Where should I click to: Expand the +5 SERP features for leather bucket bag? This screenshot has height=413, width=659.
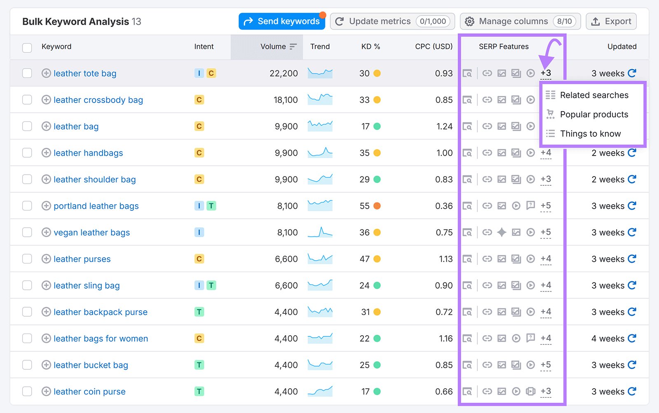[x=546, y=365]
